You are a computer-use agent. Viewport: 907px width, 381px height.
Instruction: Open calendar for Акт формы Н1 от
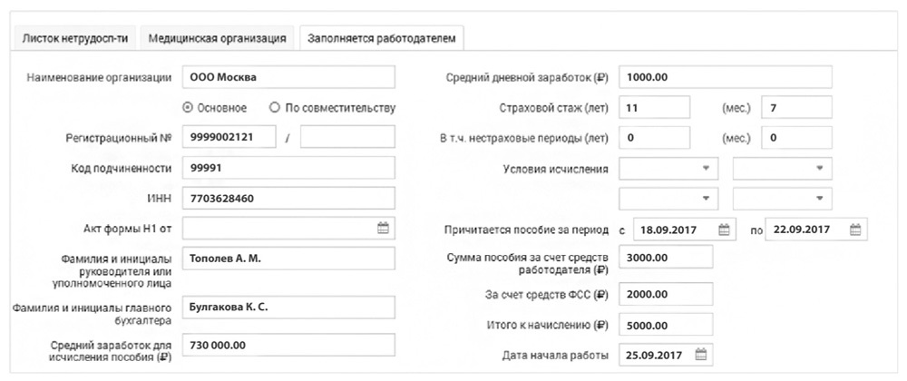383,229
